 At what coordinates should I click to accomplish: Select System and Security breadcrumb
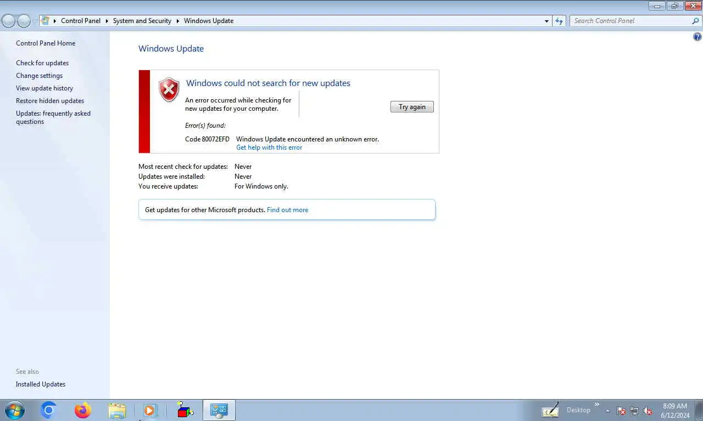(x=142, y=21)
